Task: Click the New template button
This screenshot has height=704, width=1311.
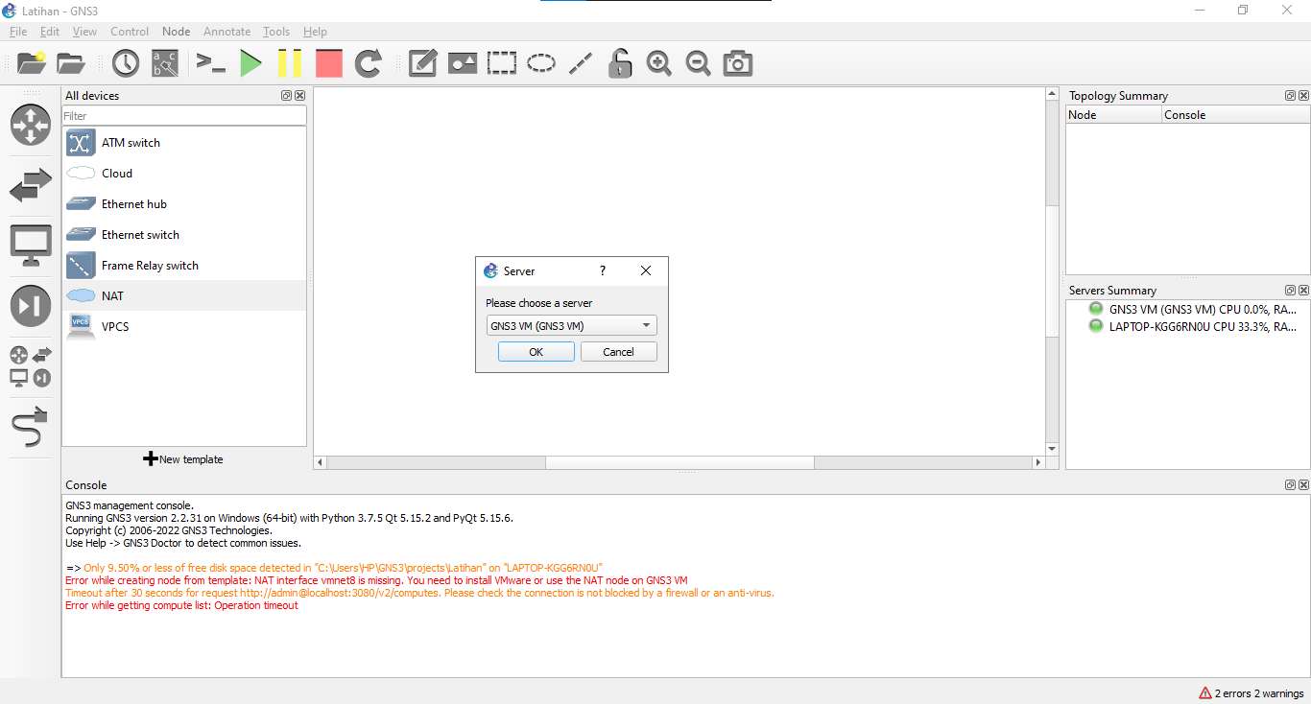Action: tap(183, 459)
